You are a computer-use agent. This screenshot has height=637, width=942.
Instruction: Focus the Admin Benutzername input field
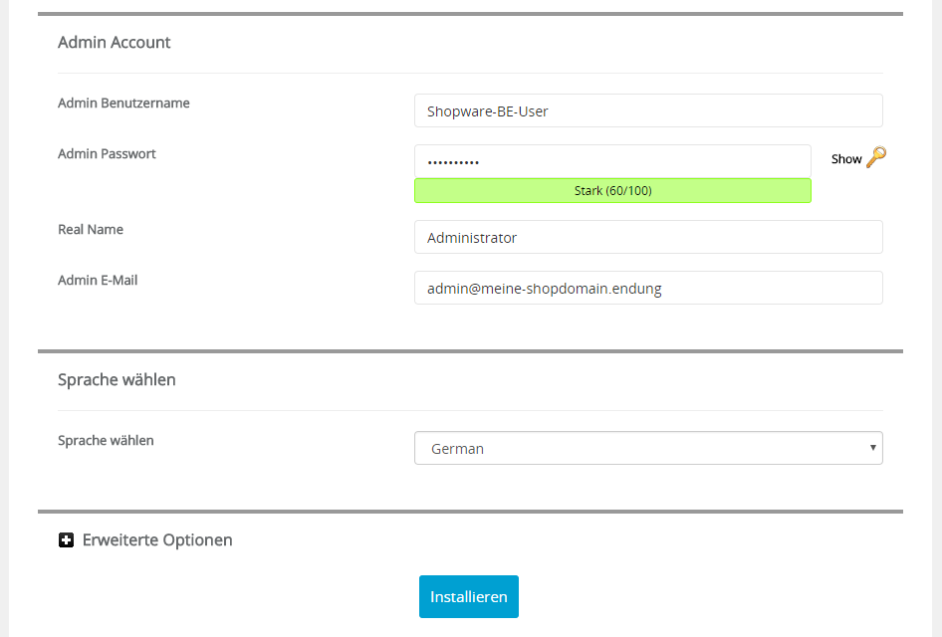648,110
